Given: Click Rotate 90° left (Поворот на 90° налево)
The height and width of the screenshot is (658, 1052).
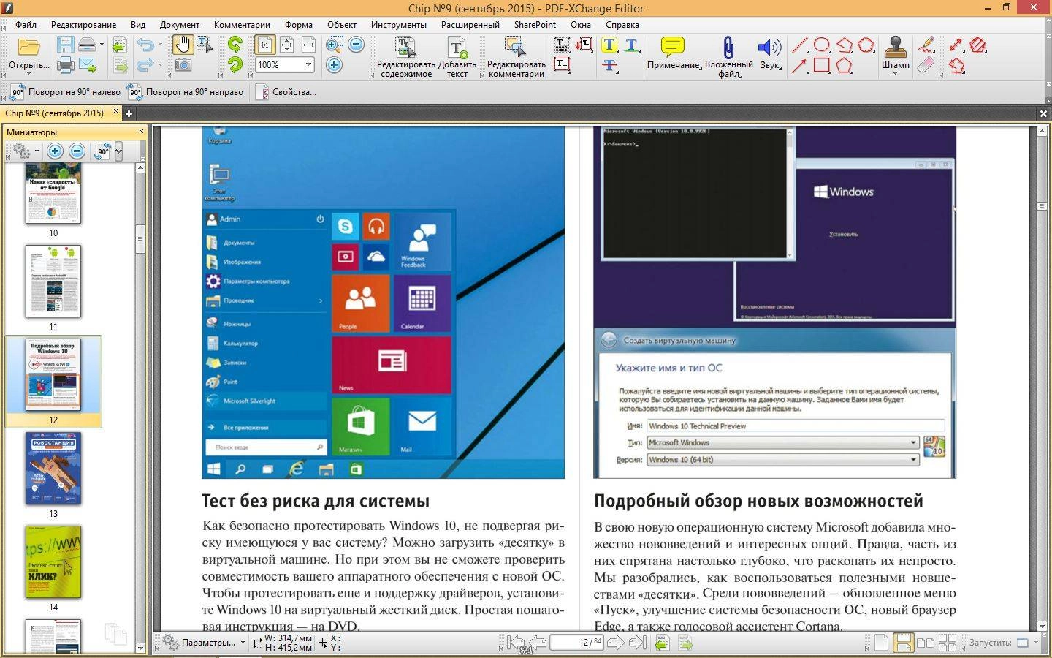Looking at the screenshot, I should pos(65,92).
